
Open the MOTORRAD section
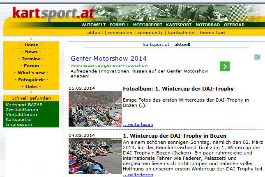(x=208, y=25)
